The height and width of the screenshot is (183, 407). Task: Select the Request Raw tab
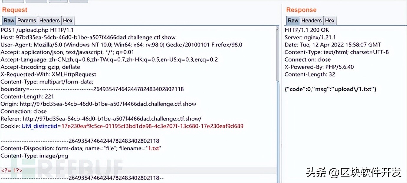(9, 21)
